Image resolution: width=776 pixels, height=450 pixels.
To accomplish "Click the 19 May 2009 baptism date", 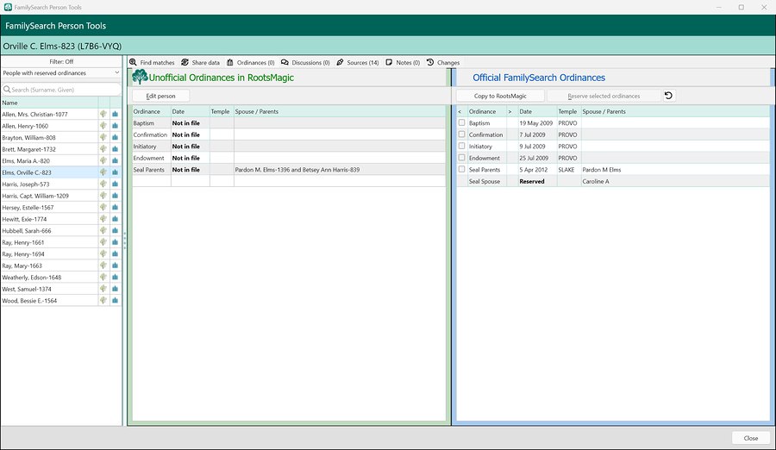I will click(535, 122).
